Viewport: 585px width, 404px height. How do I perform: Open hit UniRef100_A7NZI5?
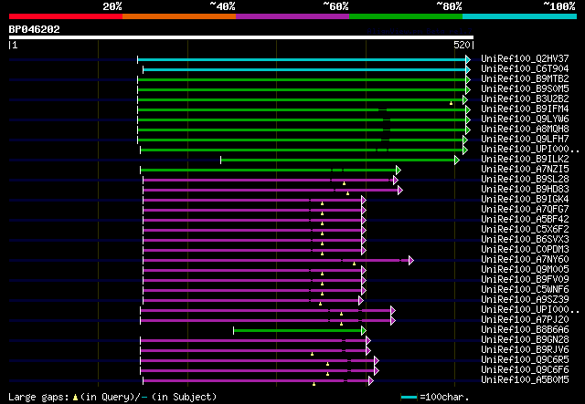coord(525,169)
